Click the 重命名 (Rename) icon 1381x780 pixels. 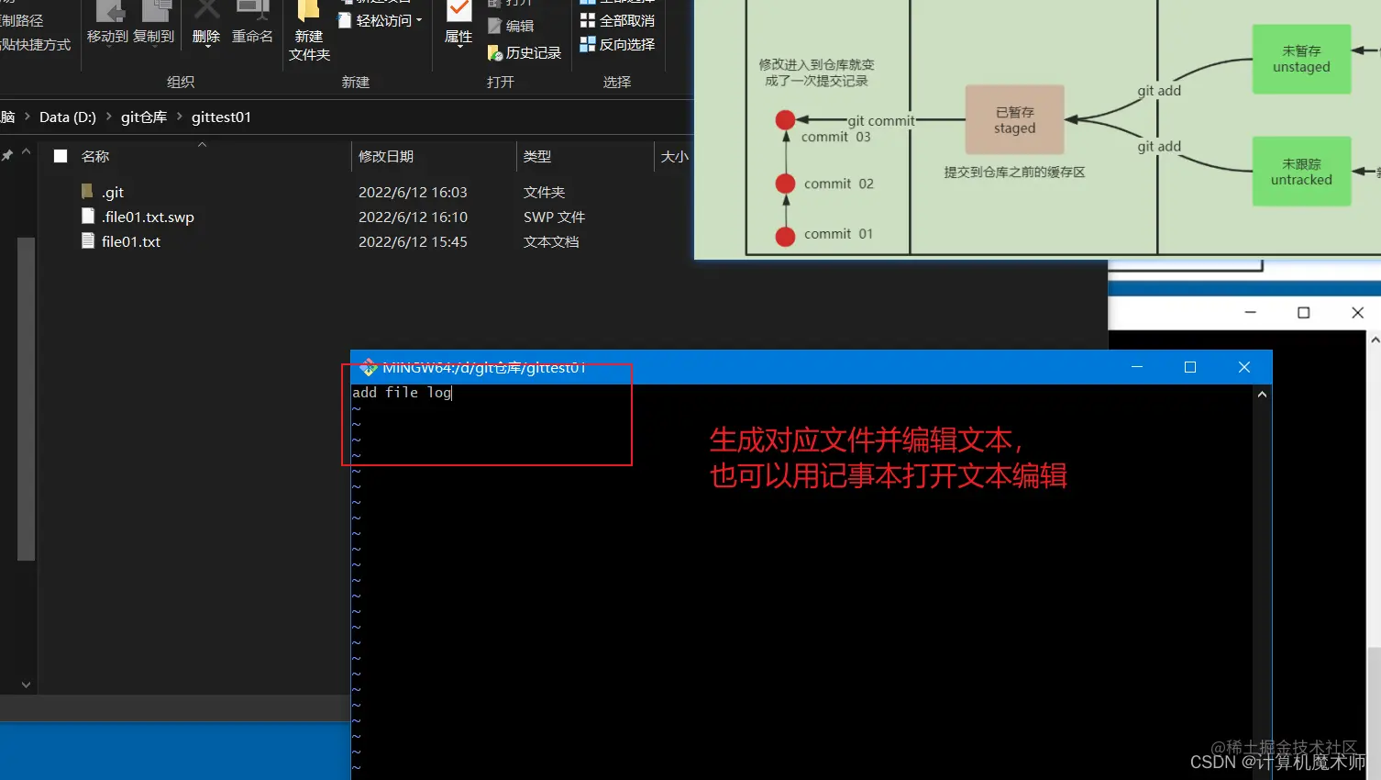click(x=252, y=23)
